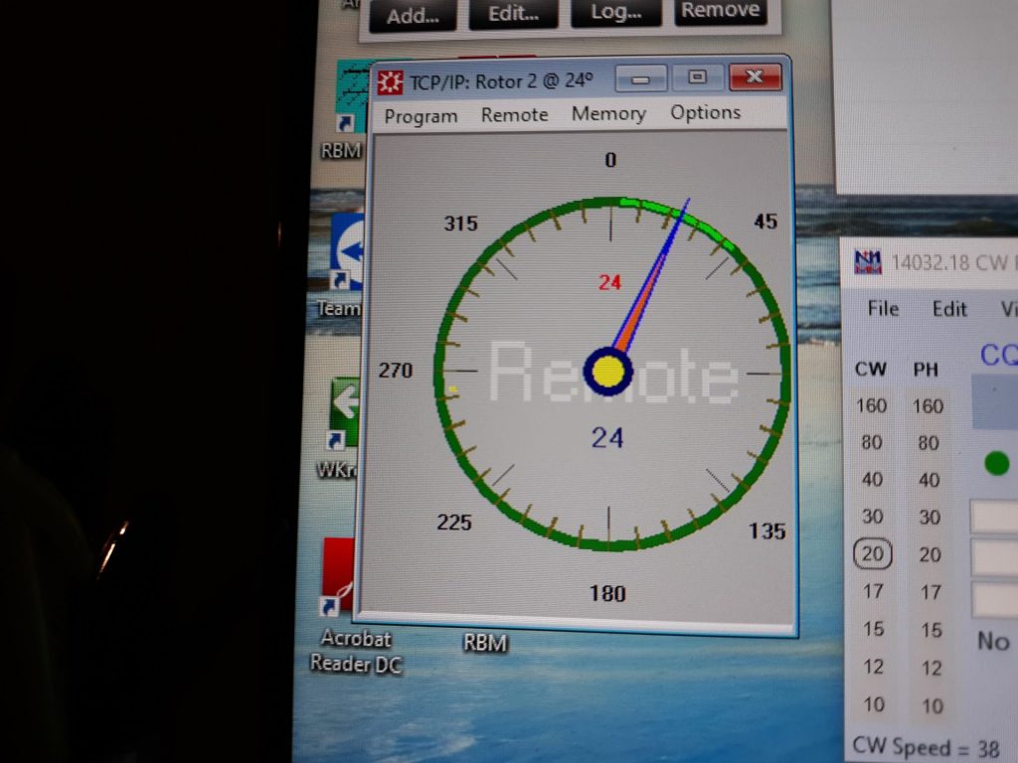
Task: Select 30 in the CW band column
Action: point(872,517)
